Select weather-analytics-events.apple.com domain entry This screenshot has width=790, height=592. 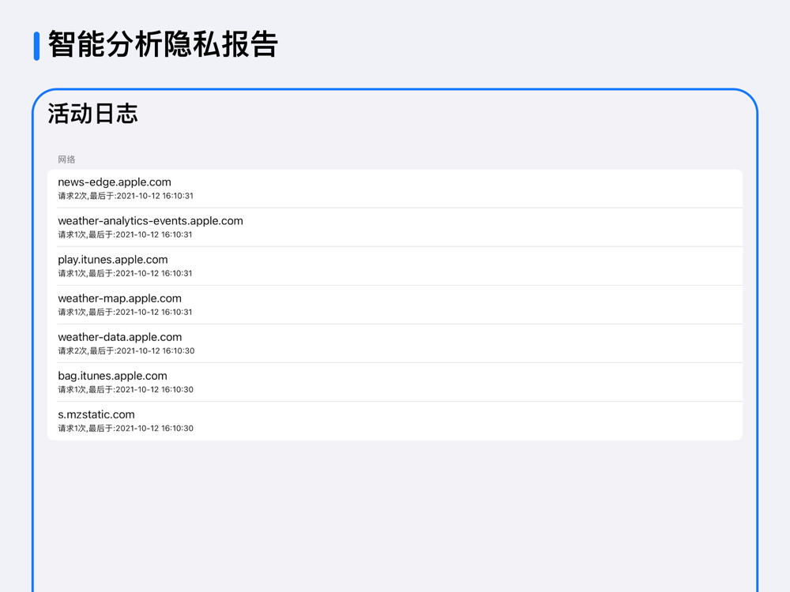[x=395, y=227]
